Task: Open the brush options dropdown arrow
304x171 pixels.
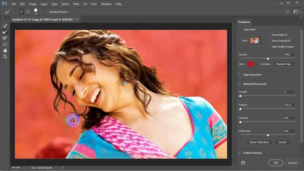Action: coord(40,12)
